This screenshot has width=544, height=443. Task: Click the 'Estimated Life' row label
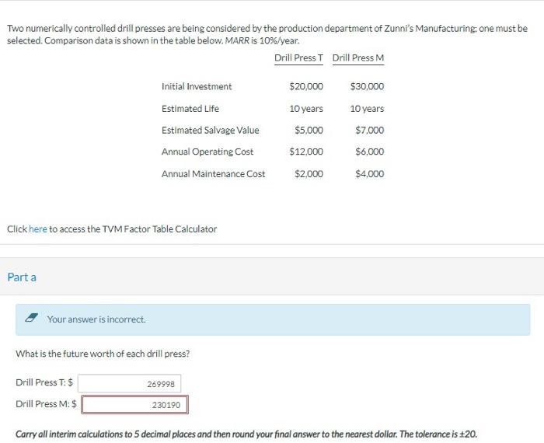[190, 109]
